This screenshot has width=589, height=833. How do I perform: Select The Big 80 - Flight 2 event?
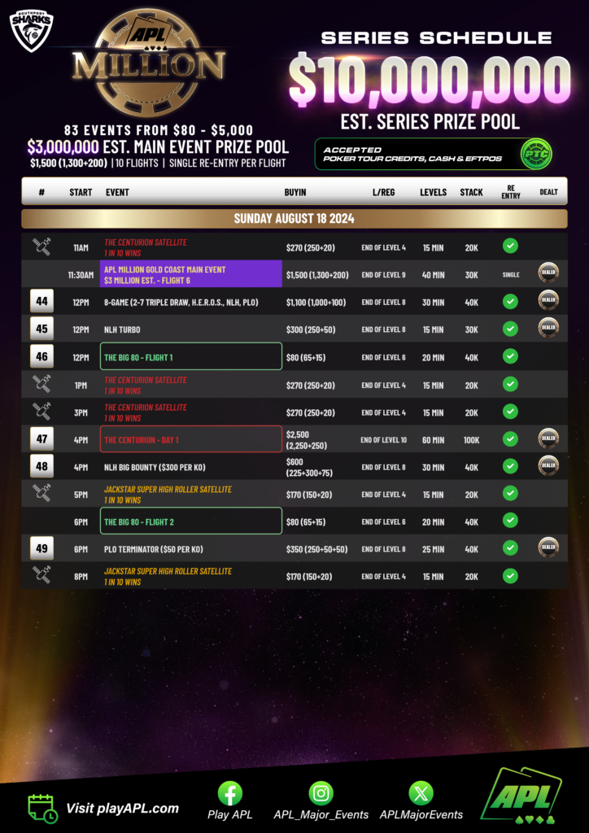(x=190, y=521)
